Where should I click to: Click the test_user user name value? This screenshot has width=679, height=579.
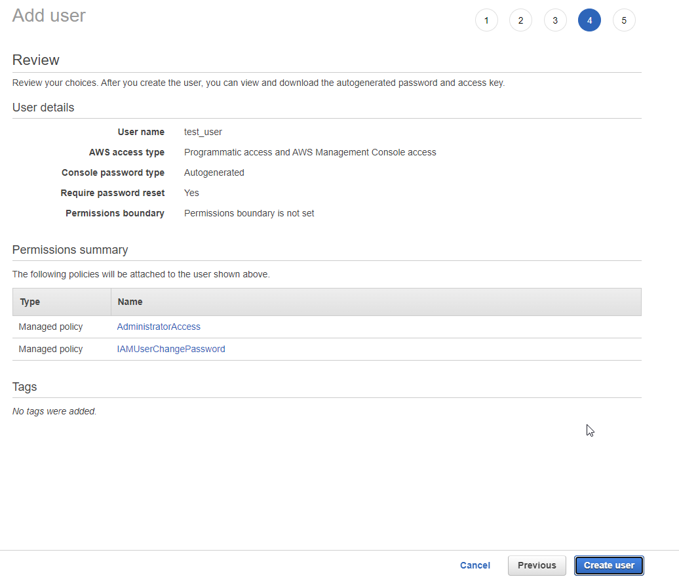(x=203, y=132)
